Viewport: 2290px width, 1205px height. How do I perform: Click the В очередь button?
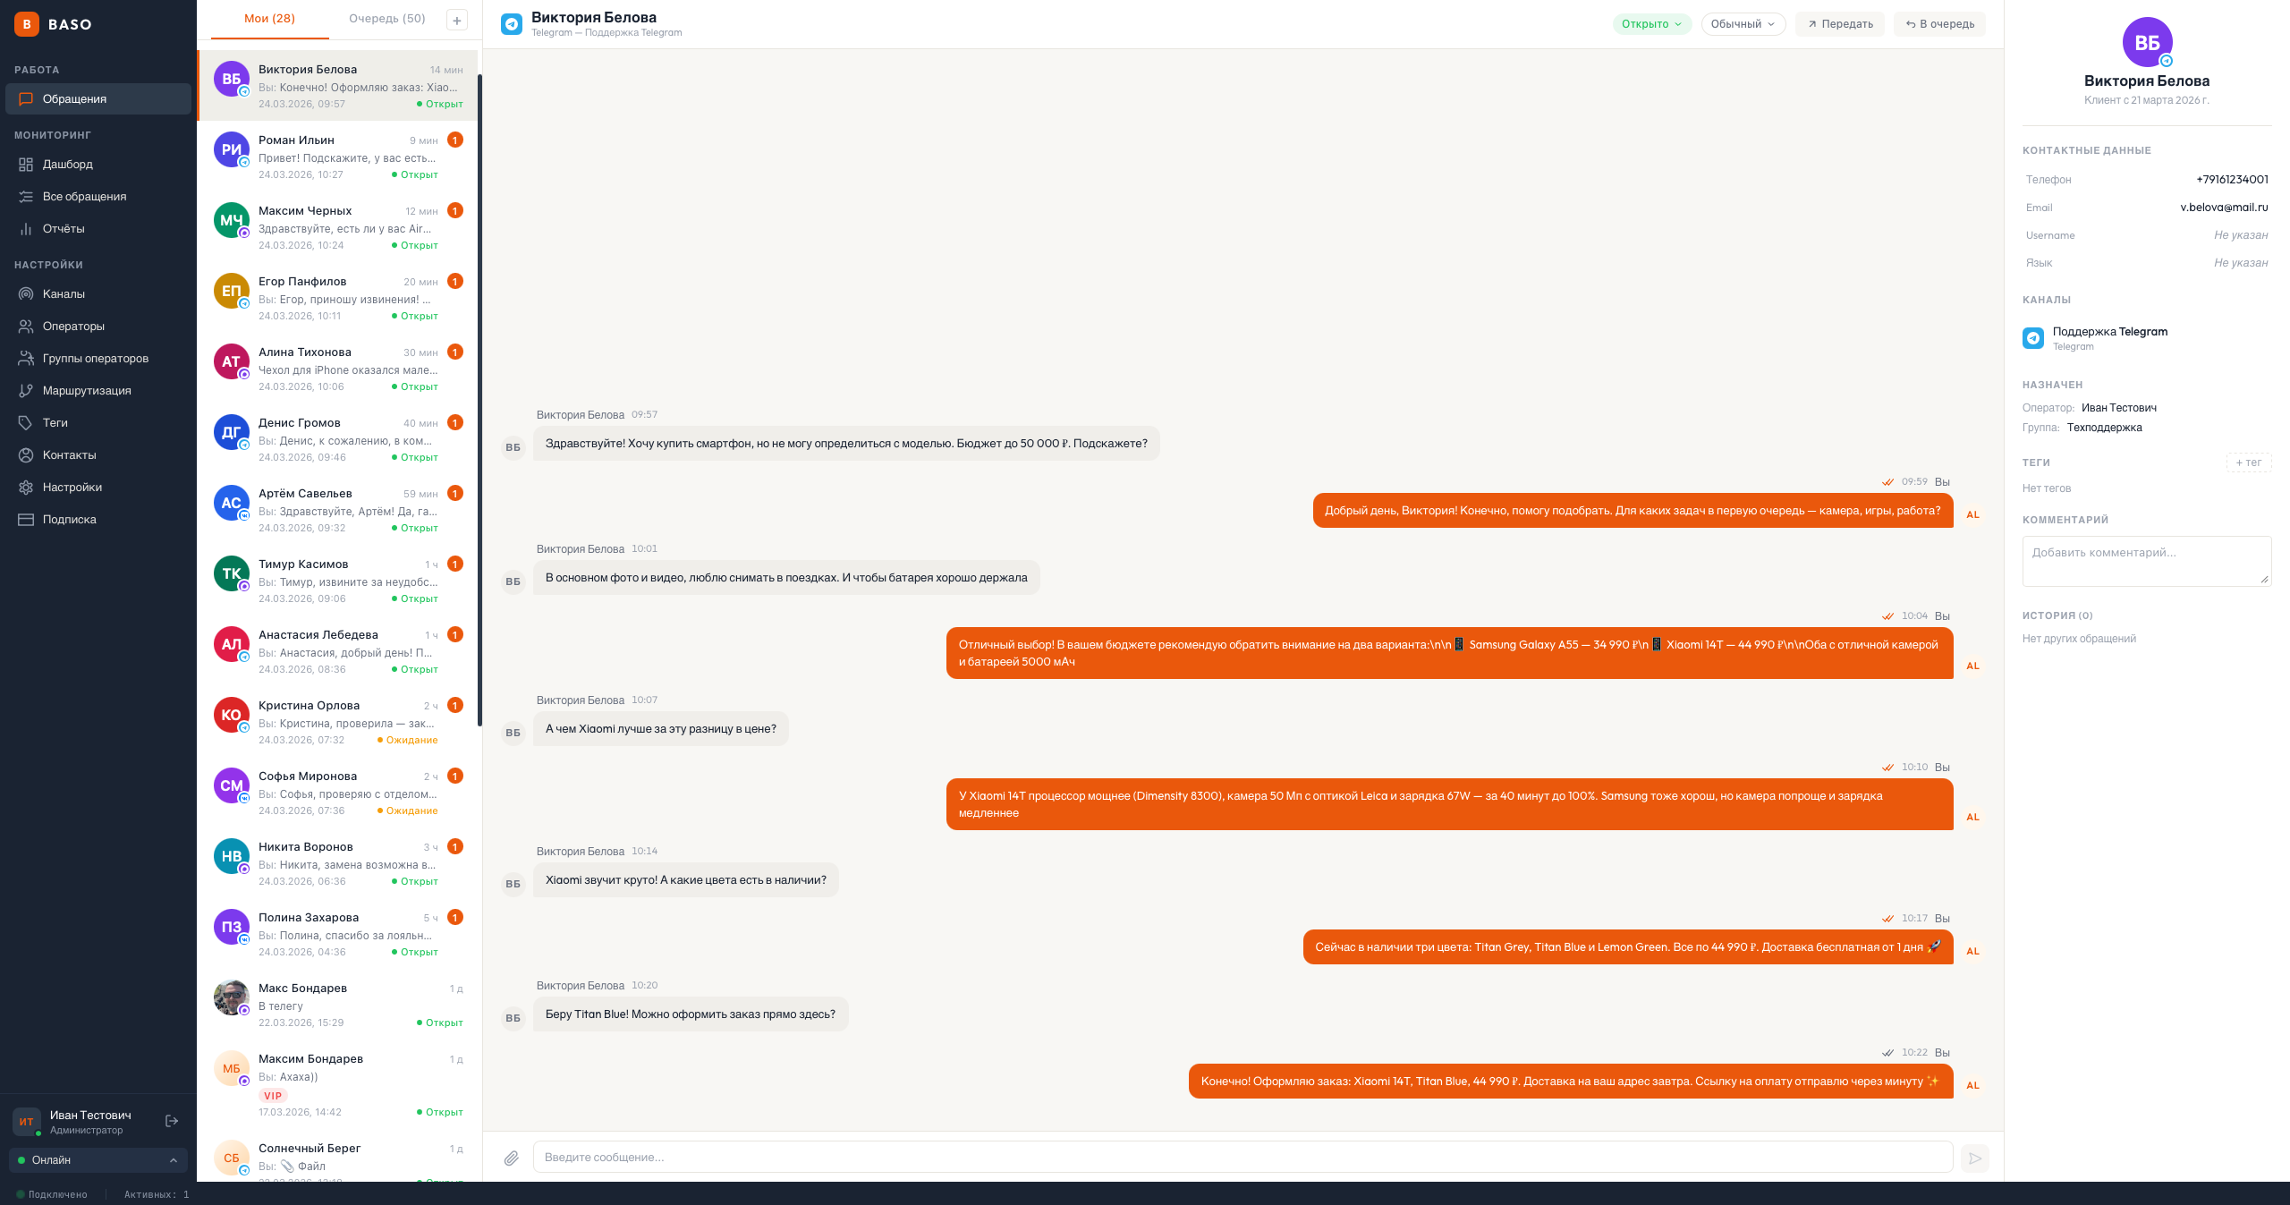(1939, 24)
